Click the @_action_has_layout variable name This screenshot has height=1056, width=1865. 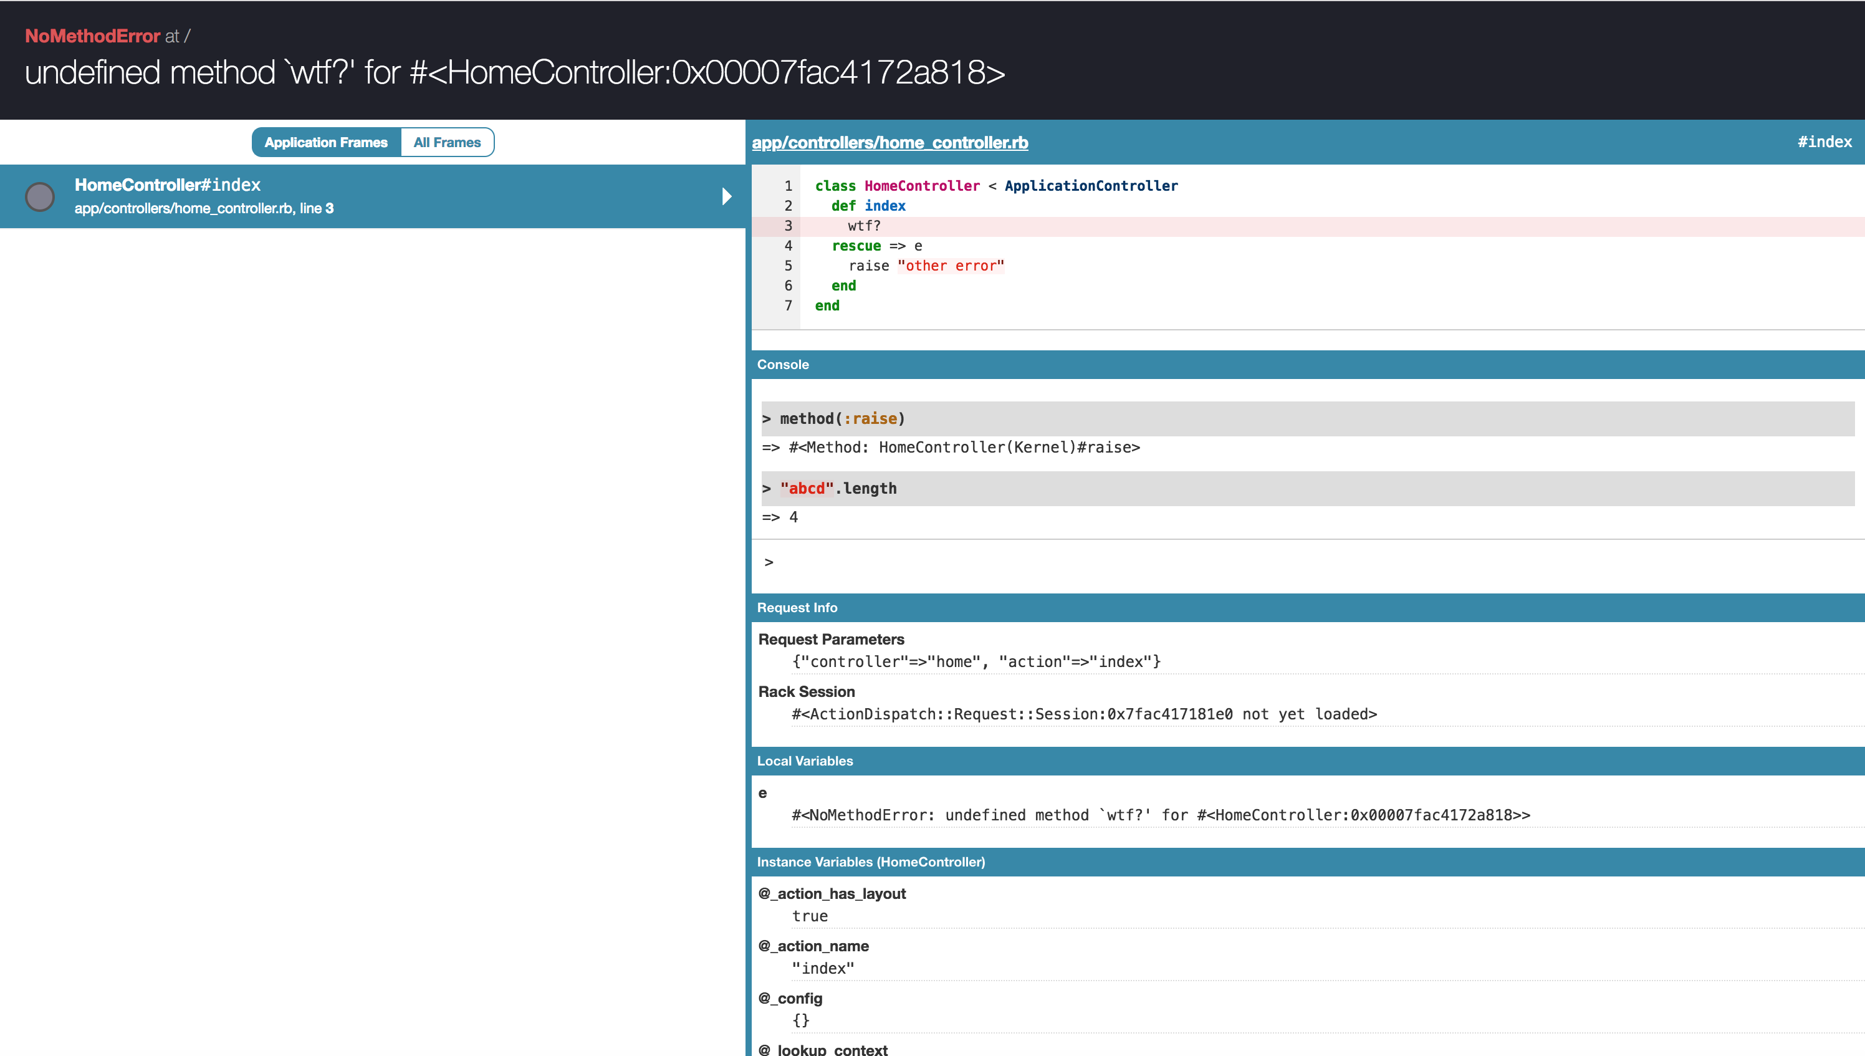click(832, 893)
